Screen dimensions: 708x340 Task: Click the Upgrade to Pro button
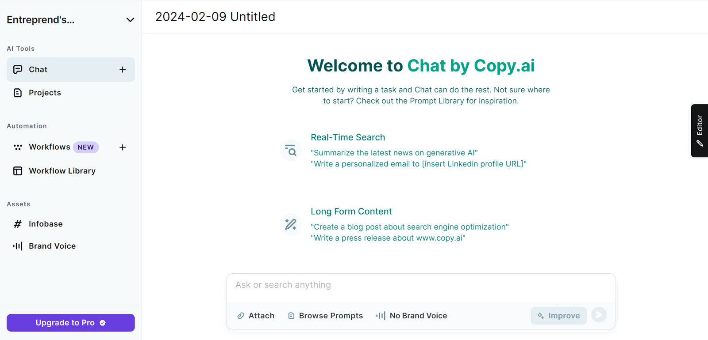(71, 323)
